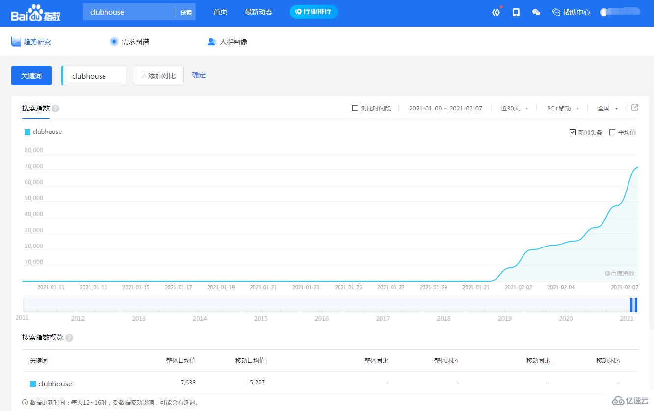Screen dimensions: 654x411
Task: Toggle clubhouse series in chart legend
Action: click(43, 132)
